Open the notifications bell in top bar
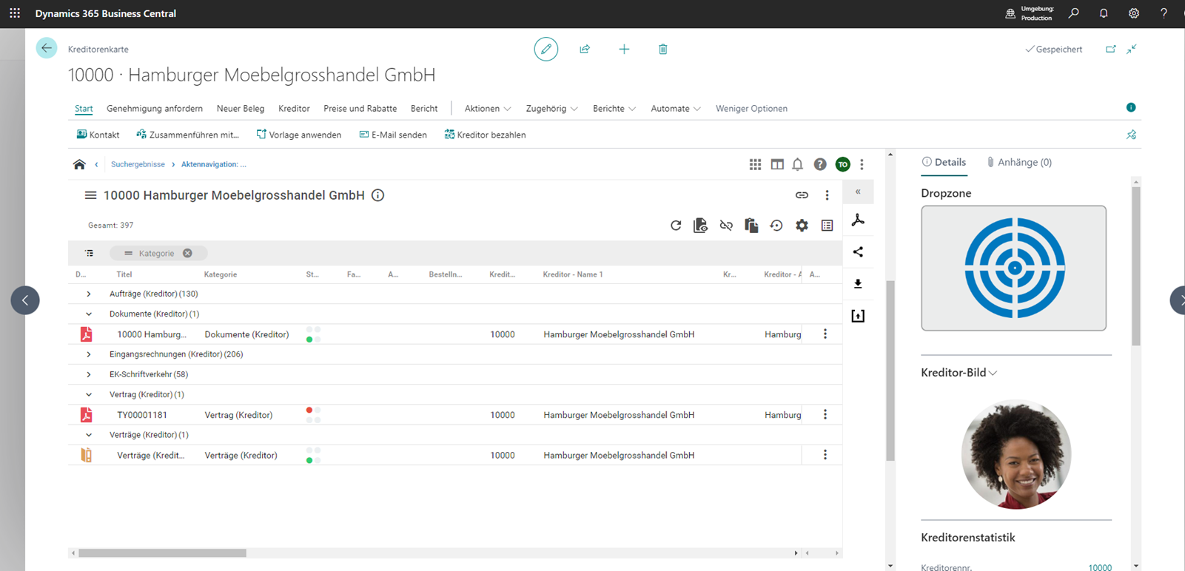 pyautogui.click(x=1104, y=13)
